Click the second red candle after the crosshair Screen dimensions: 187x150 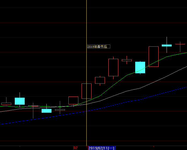tap(113, 67)
